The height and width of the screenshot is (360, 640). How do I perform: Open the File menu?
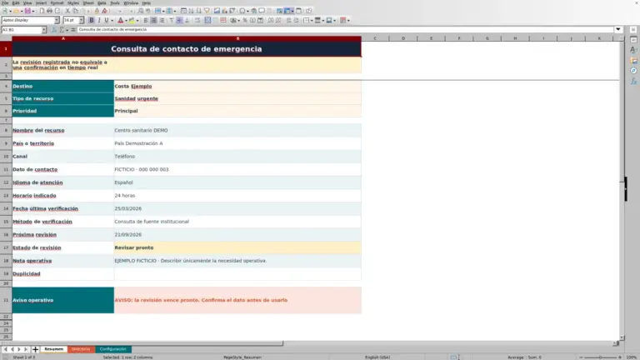pyautogui.click(x=5, y=2)
